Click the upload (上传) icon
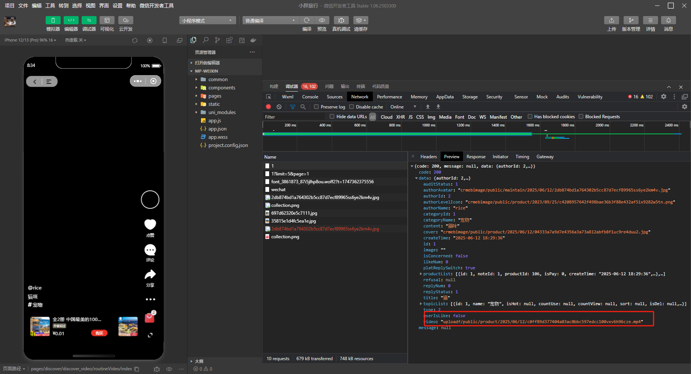The height and width of the screenshot is (374, 691). pos(611,20)
